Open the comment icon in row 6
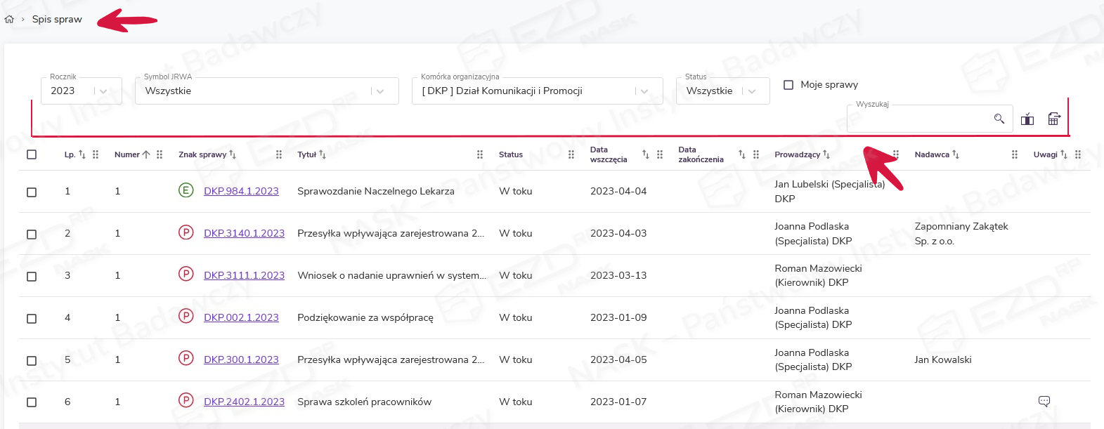The image size is (1104, 429). tap(1044, 401)
